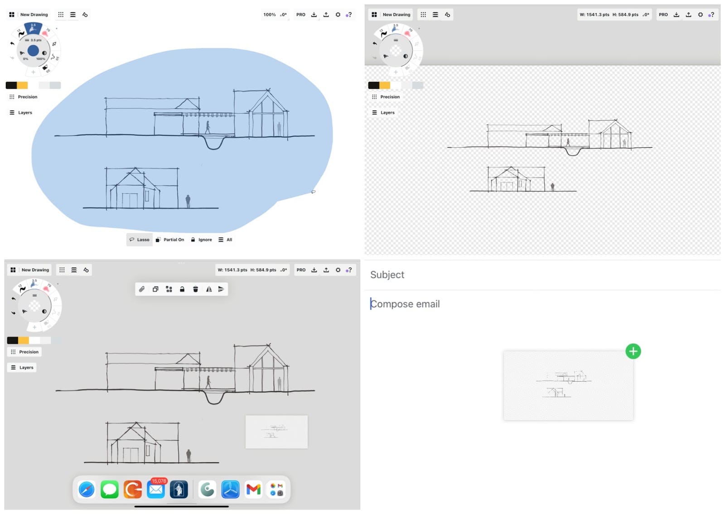Open the grouped apps folder in the dock
Screen dimensions: 725x514
pyautogui.click(x=276, y=489)
